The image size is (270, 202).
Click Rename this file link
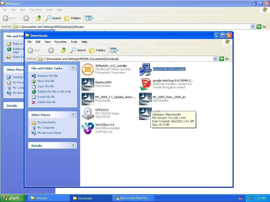pyautogui.click(x=47, y=76)
